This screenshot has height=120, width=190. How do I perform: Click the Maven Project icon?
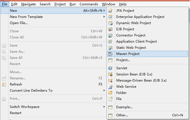click(x=110, y=54)
